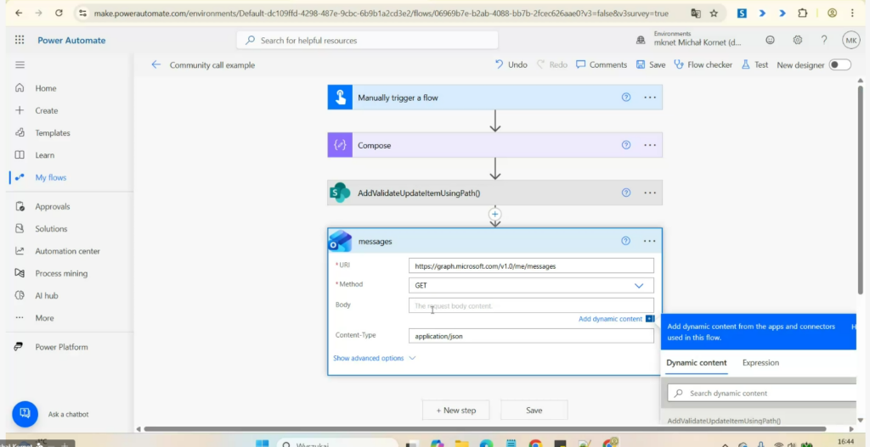Click the Add dynamic content link
The image size is (870, 447).
[610, 319]
